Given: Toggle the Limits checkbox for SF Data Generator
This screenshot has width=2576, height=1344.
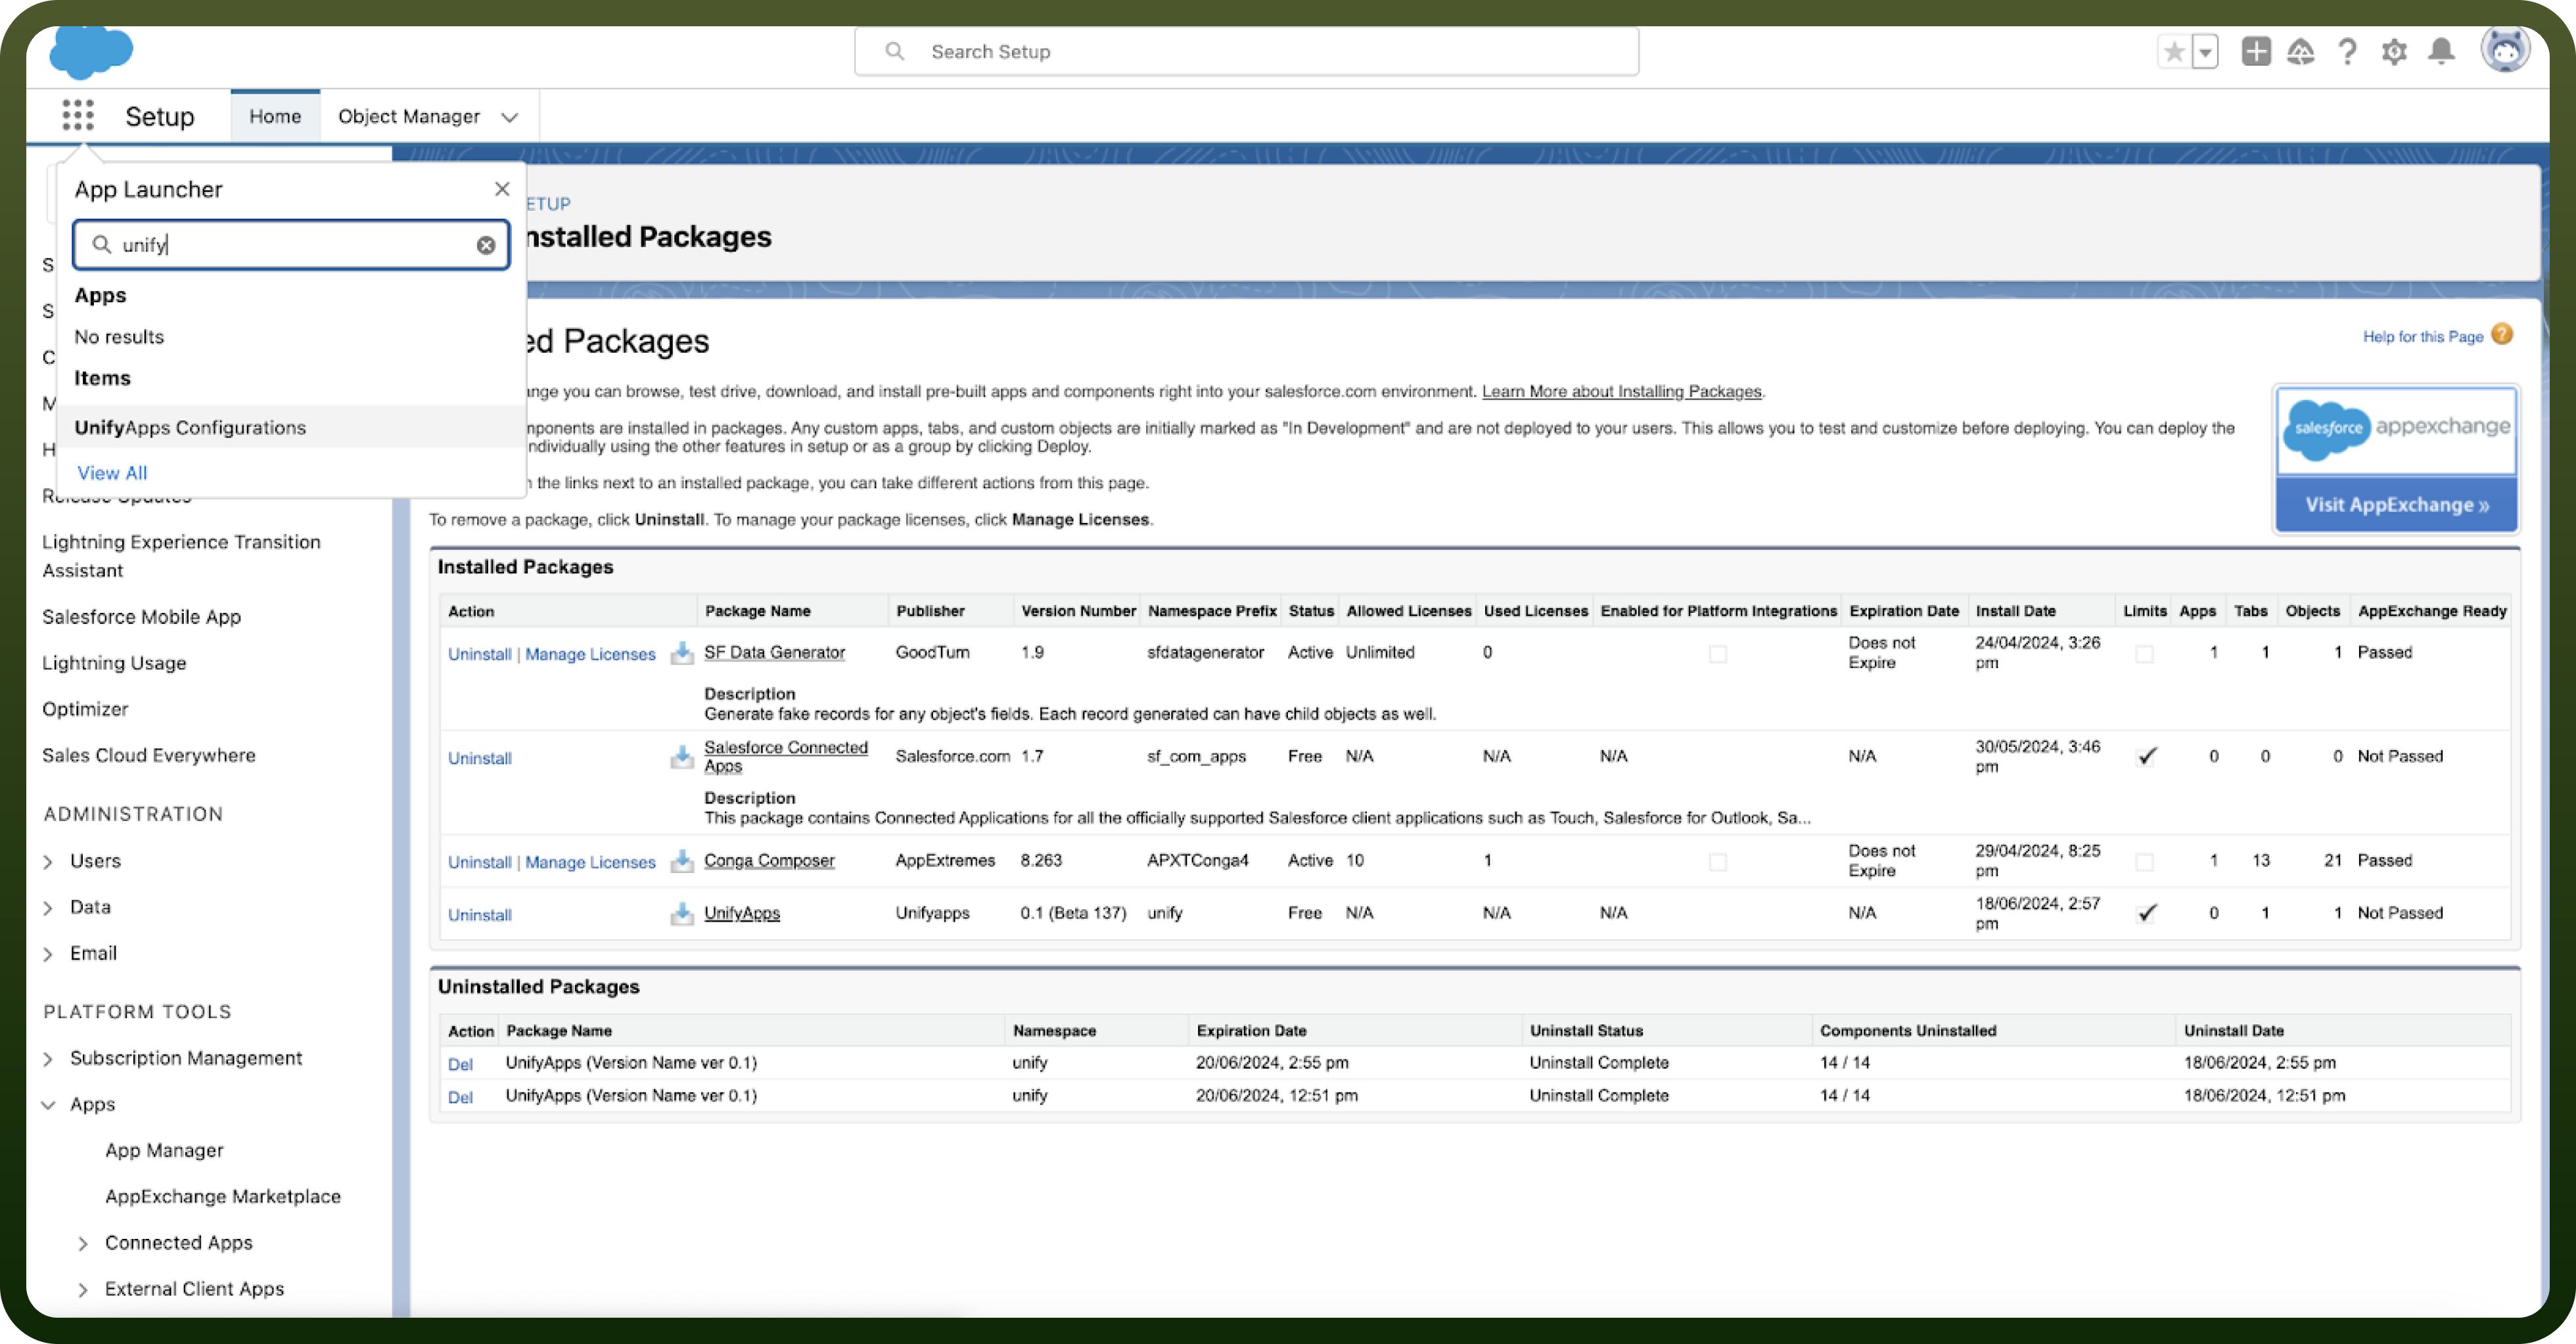Looking at the screenshot, I should pos(2144,654).
